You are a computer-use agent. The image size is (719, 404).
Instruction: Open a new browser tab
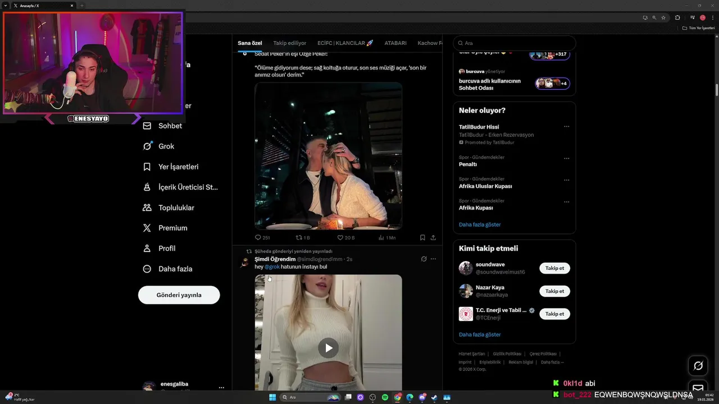tap(82, 6)
